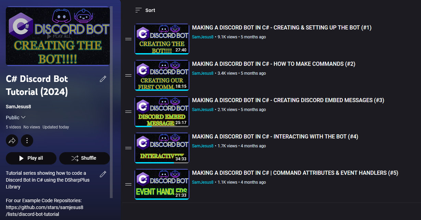Click the 'Updated today' text

pos(56,127)
